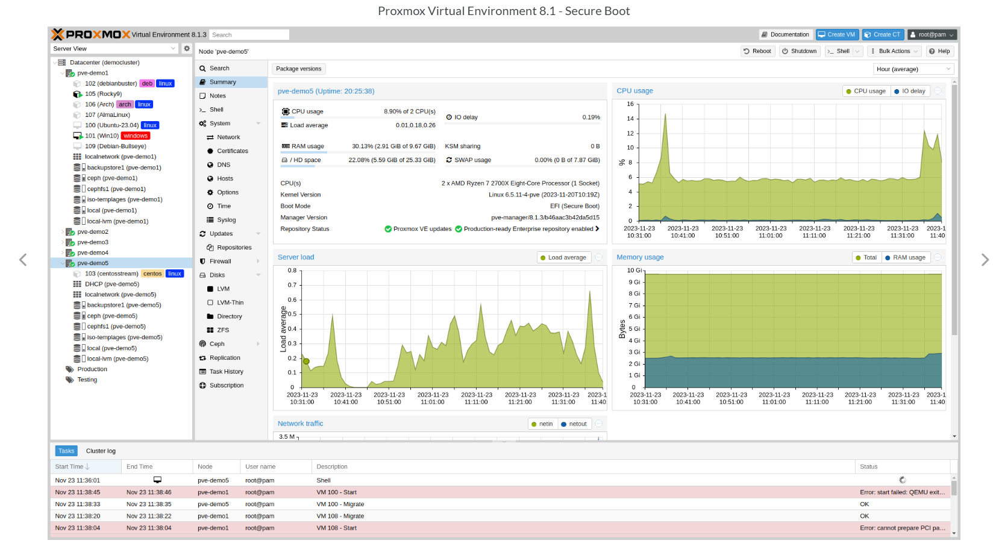The height and width of the screenshot is (546, 993).
Task: Open the Firewall menu item
Action: (x=231, y=262)
